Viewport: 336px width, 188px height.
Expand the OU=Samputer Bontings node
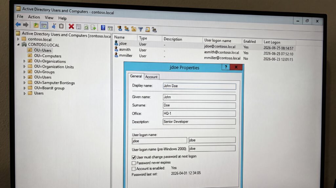pos(24,82)
